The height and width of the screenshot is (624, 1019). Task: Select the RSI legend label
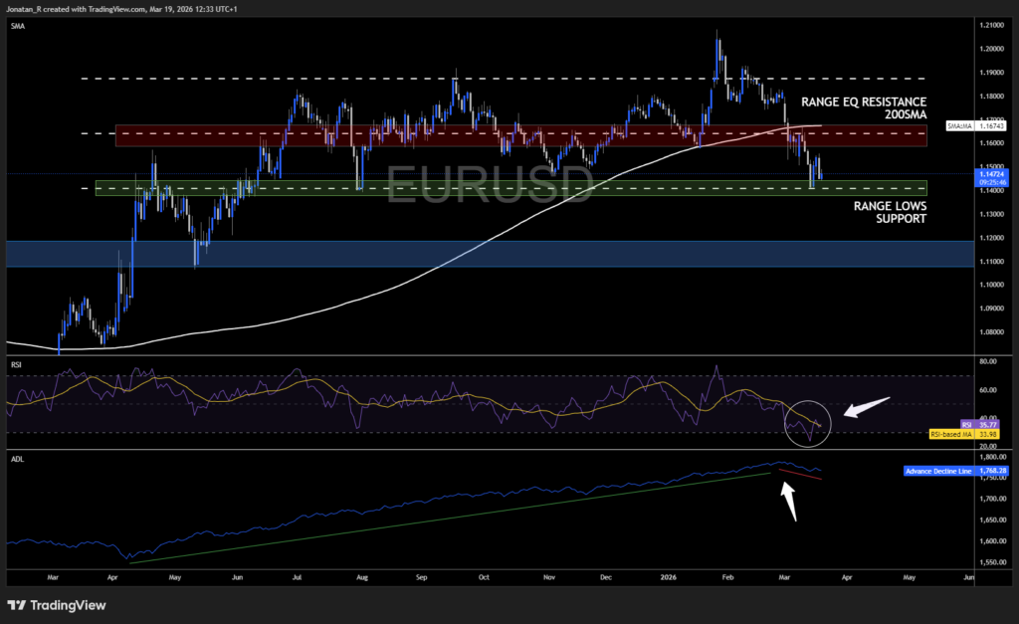[x=14, y=365]
